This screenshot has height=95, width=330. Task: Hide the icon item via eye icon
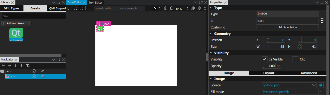43,76
